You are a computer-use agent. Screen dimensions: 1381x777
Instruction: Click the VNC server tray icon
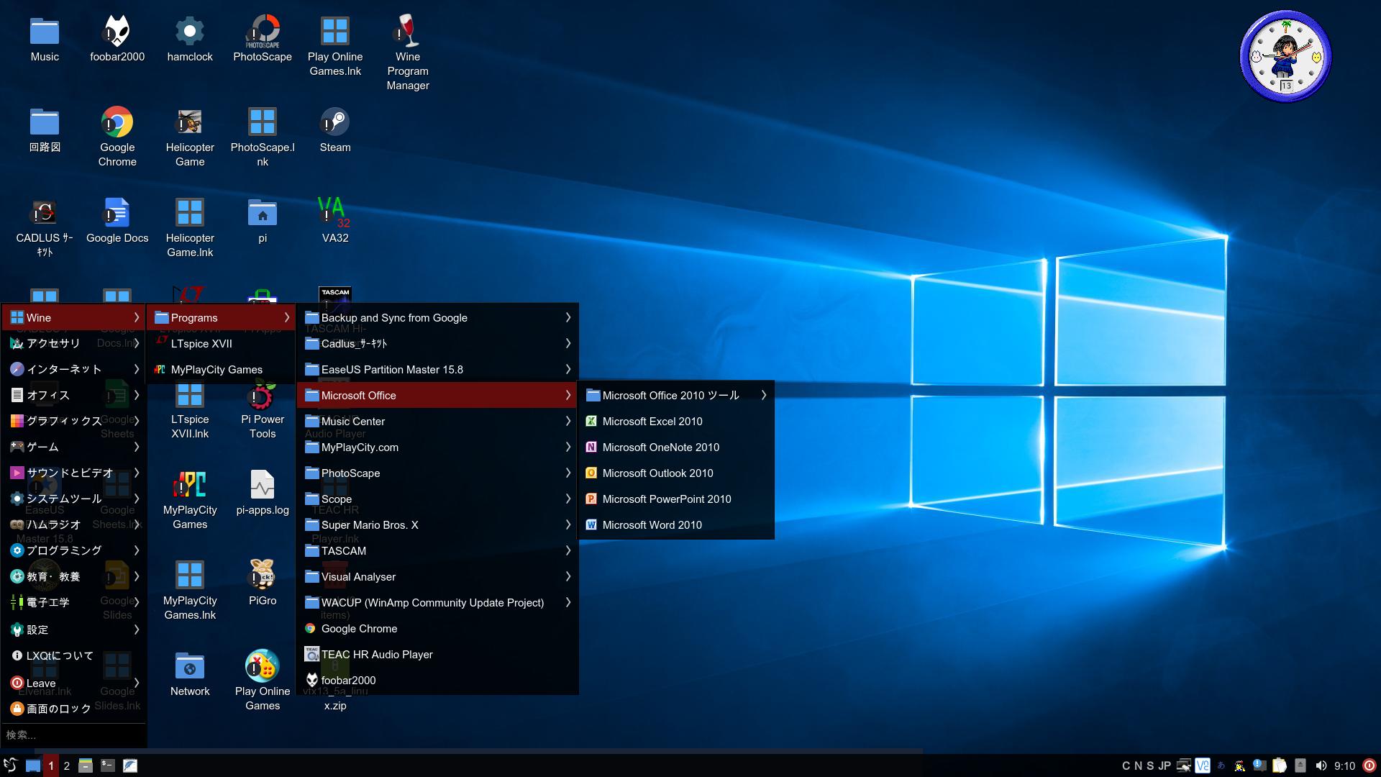coord(1203,765)
